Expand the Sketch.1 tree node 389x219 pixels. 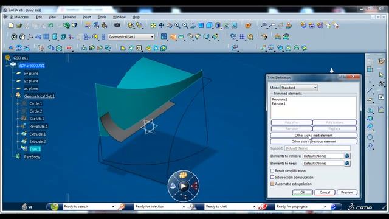[x=18, y=119]
